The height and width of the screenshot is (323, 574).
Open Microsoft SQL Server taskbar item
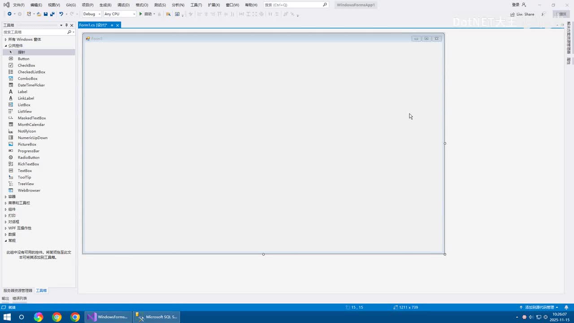pos(157,317)
